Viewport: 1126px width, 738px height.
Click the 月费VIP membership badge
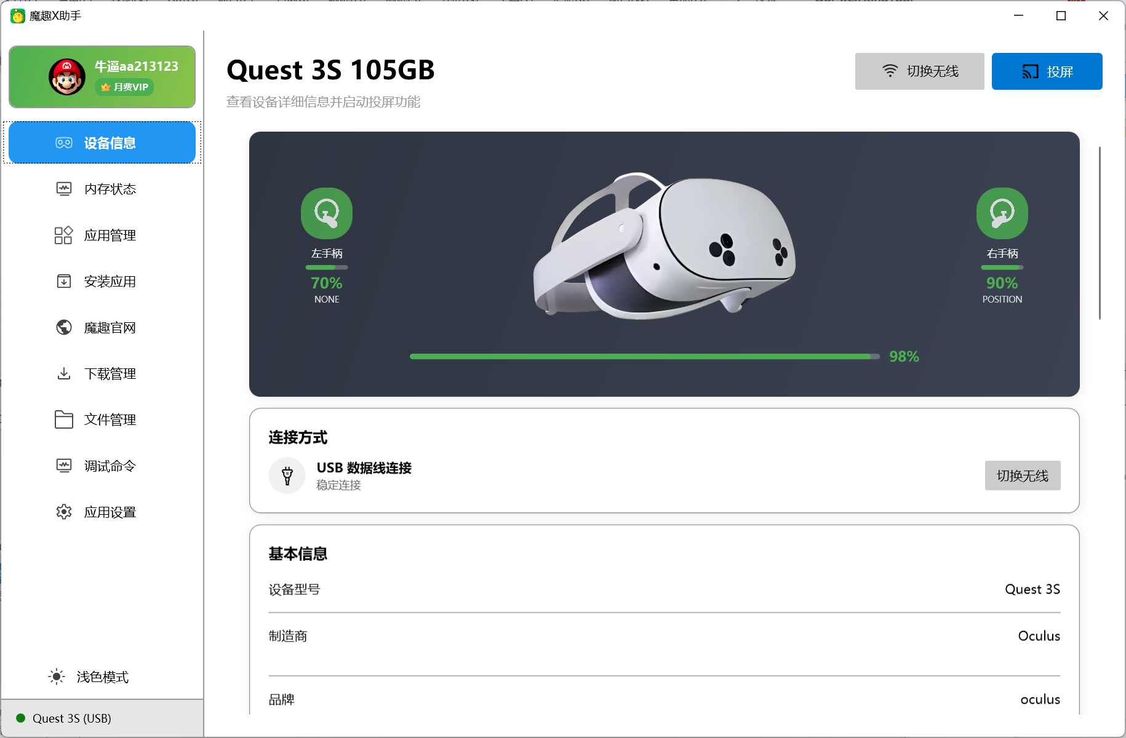pyautogui.click(x=124, y=87)
